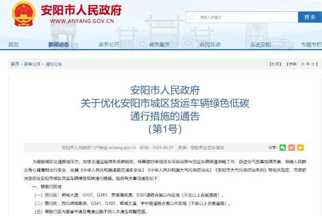This screenshot has height=216, width=322.
Task: Click the (第1号) heading text
Action: coord(165,129)
